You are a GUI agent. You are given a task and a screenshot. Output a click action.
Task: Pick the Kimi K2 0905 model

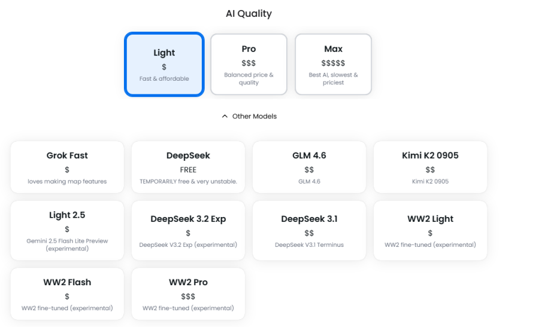coord(430,167)
